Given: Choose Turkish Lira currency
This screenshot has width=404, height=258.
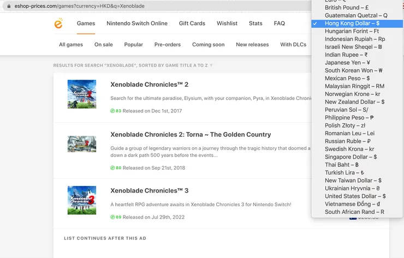Looking at the screenshot, I should coord(357,172).
